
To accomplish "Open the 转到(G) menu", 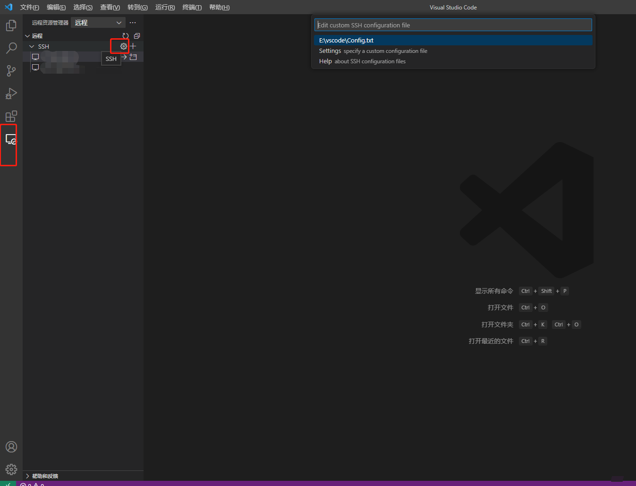I will (137, 7).
